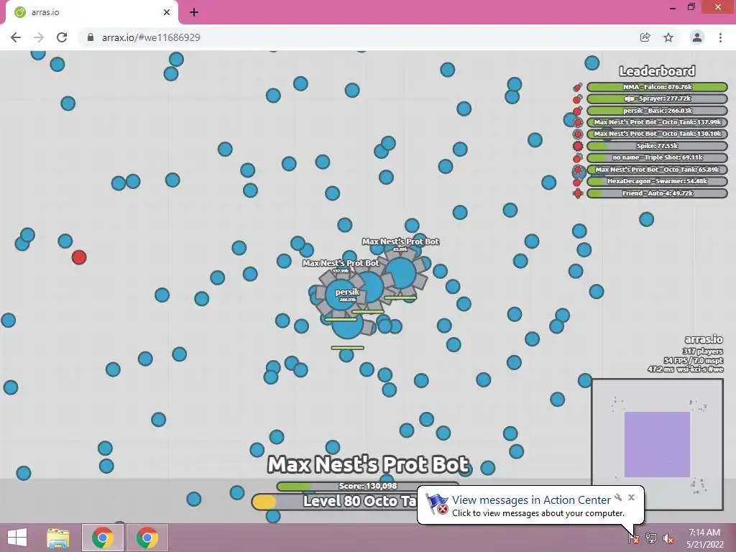Click the 317 players status text
Image resolution: width=736 pixels, height=552 pixels.
point(703,351)
